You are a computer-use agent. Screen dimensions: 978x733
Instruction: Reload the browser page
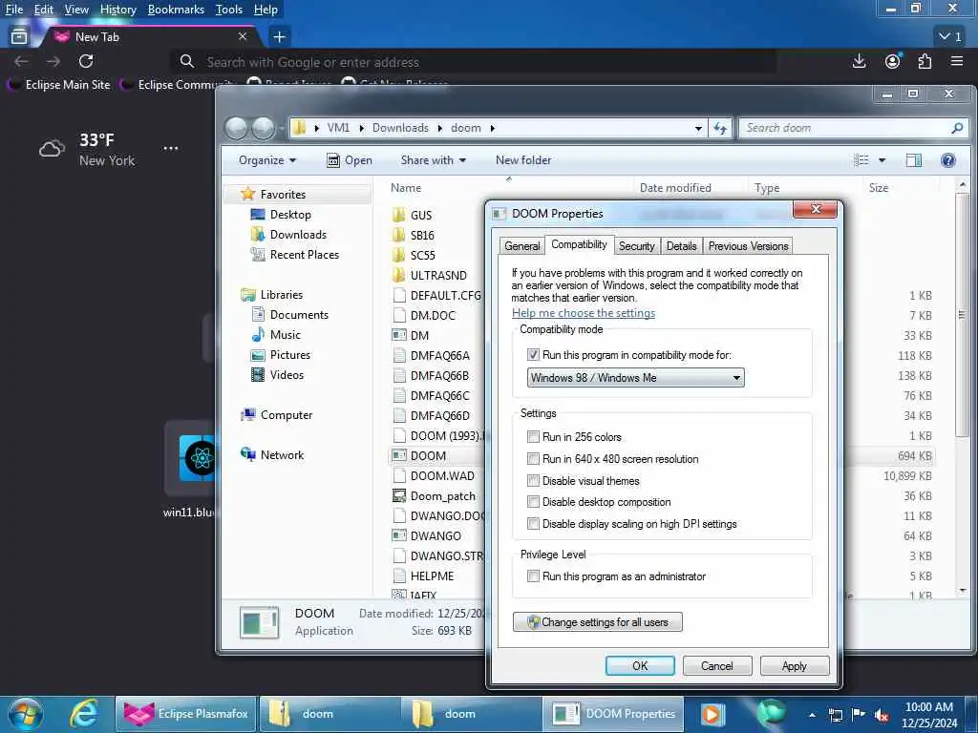coord(86,61)
